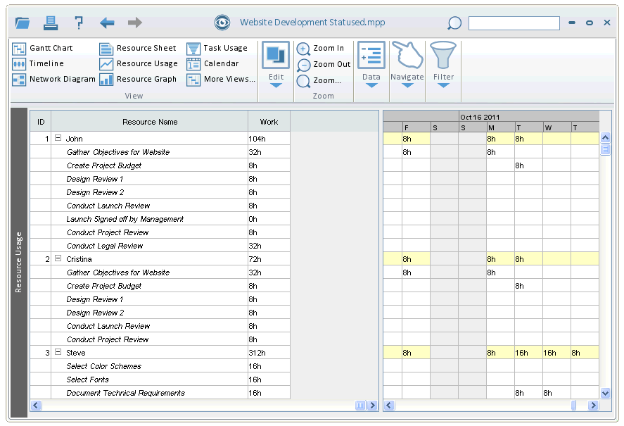Collapse John's resource assignments

[x=58, y=139]
